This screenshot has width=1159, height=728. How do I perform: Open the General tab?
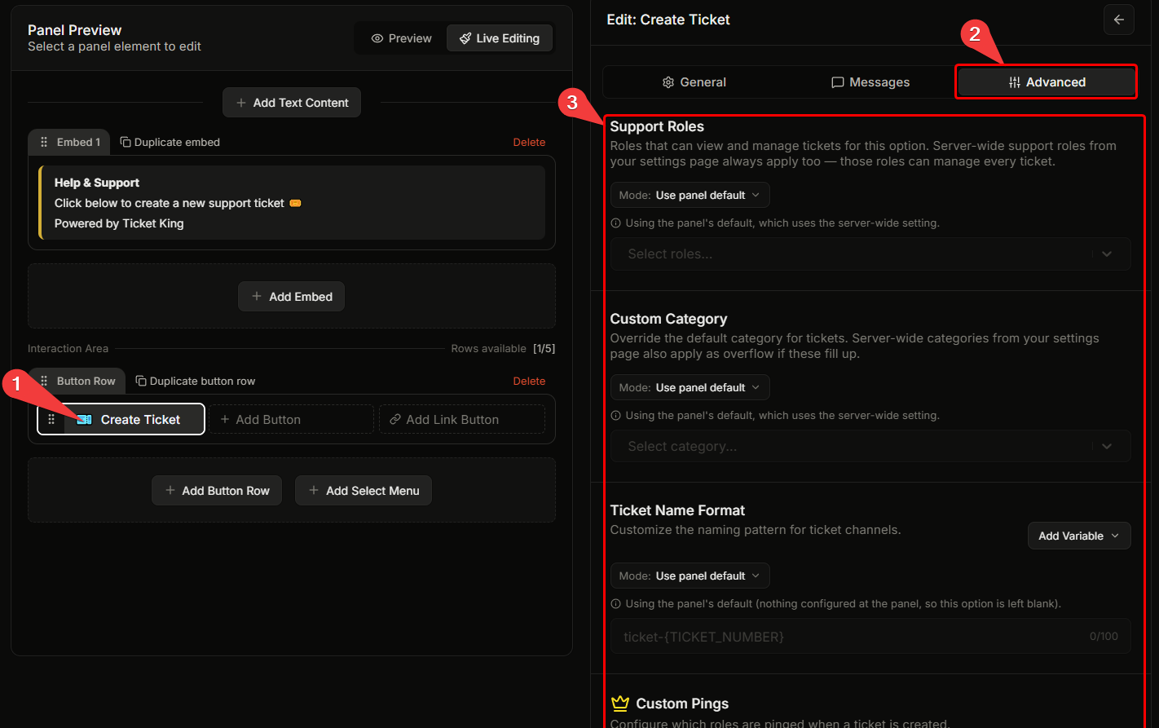(694, 82)
